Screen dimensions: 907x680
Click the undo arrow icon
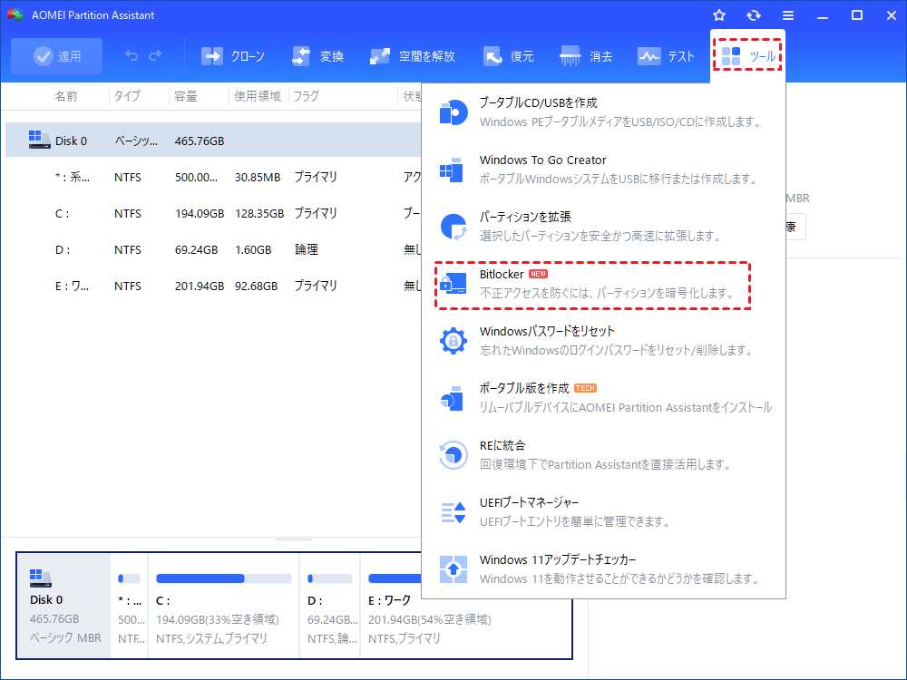point(132,55)
